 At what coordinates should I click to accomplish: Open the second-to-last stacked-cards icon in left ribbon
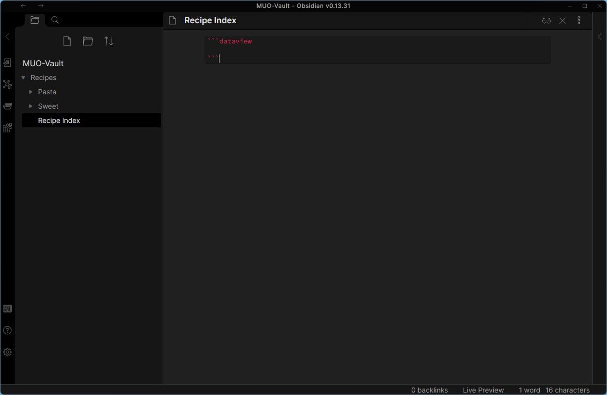[7, 106]
